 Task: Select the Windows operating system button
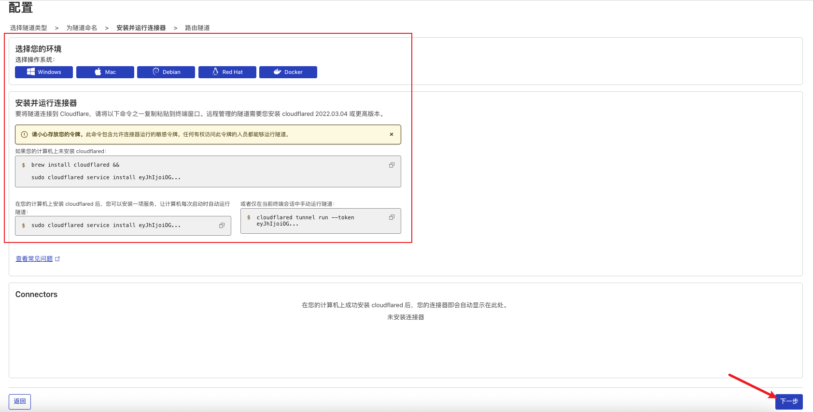coord(44,72)
